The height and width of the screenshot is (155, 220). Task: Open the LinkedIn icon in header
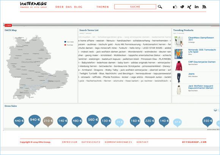(196, 6)
